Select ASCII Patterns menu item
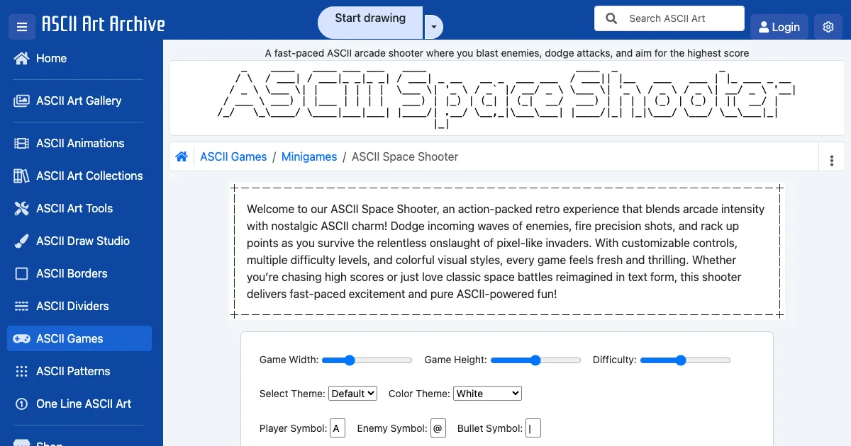The image size is (851, 446). point(73,371)
